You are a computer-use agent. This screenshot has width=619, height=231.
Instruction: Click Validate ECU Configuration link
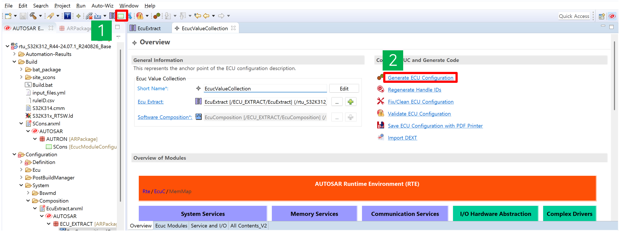pos(419,114)
